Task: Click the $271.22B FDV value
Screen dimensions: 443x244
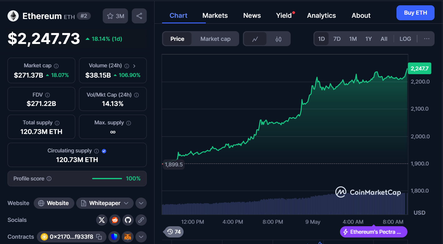Action: pyautogui.click(x=41, y=104)
